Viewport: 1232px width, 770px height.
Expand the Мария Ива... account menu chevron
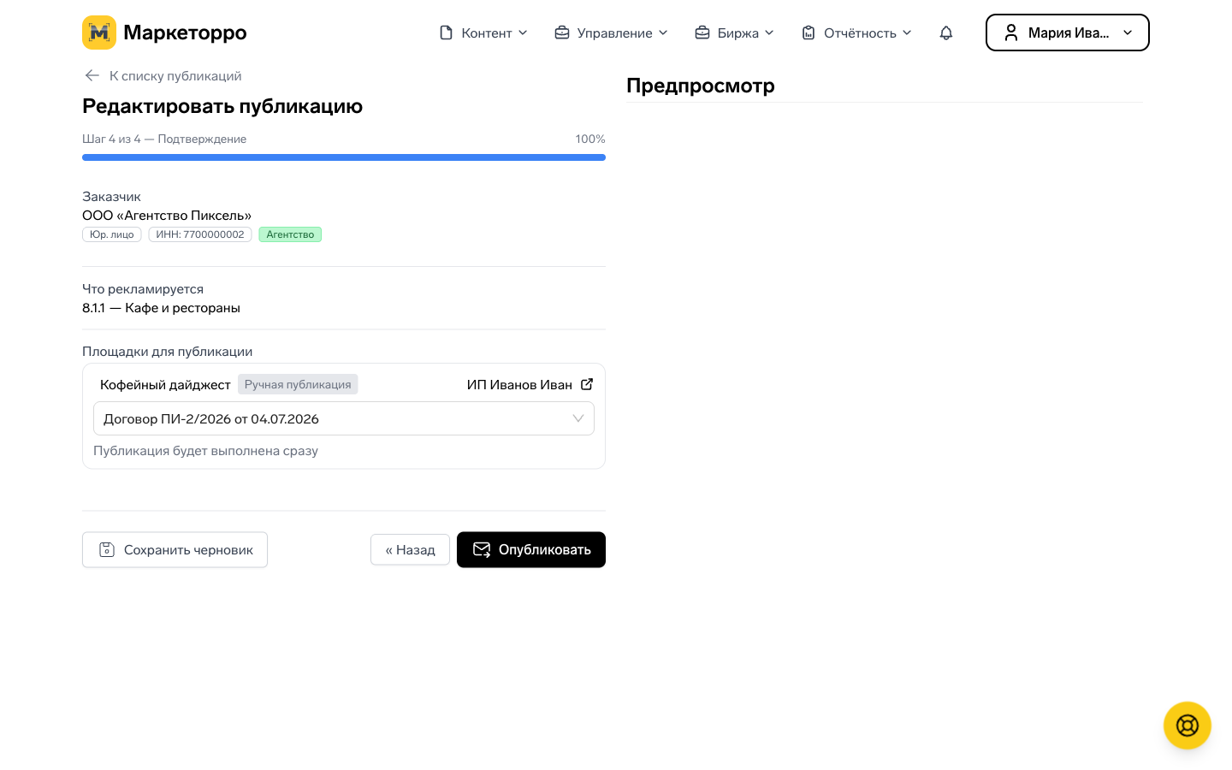(x=1128, y=33)
